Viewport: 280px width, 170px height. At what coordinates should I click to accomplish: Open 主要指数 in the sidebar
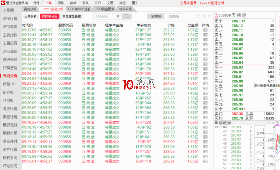(10, 35)
